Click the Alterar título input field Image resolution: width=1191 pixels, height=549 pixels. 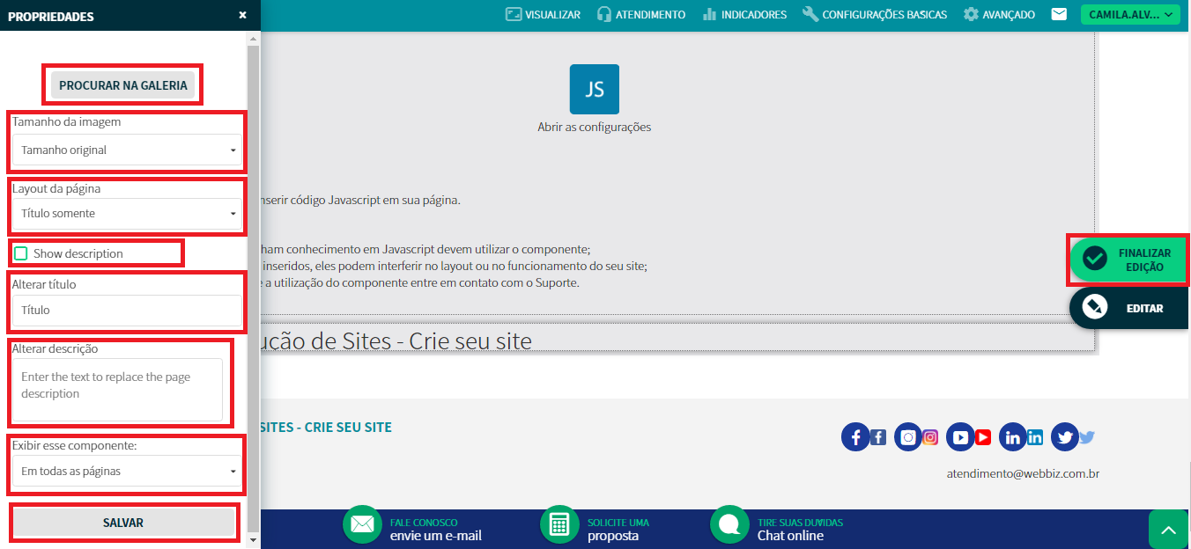[126, 311]
